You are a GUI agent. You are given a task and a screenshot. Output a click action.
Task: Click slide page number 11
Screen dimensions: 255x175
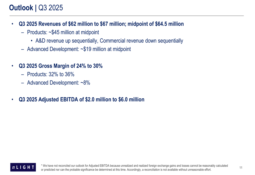241,168
